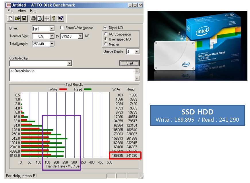The width and height of the screenshot is (250, 183).
Task: Click the read value "246837"
Action: pos(132,147)
